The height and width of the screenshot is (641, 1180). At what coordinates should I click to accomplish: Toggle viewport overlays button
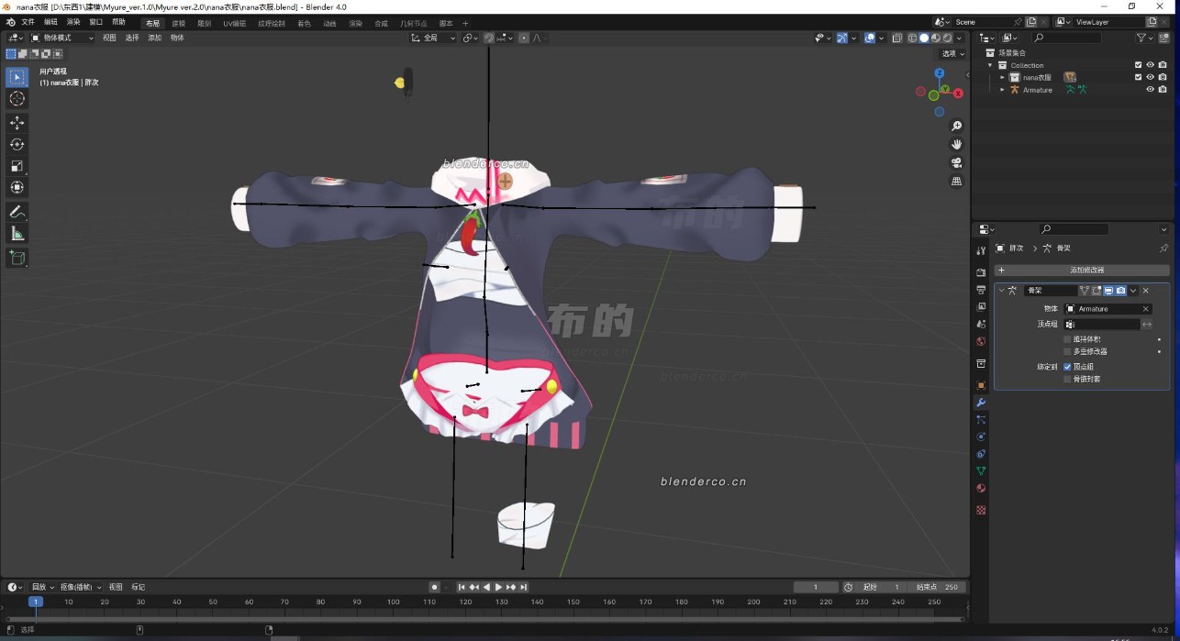[x=868, y=38]
